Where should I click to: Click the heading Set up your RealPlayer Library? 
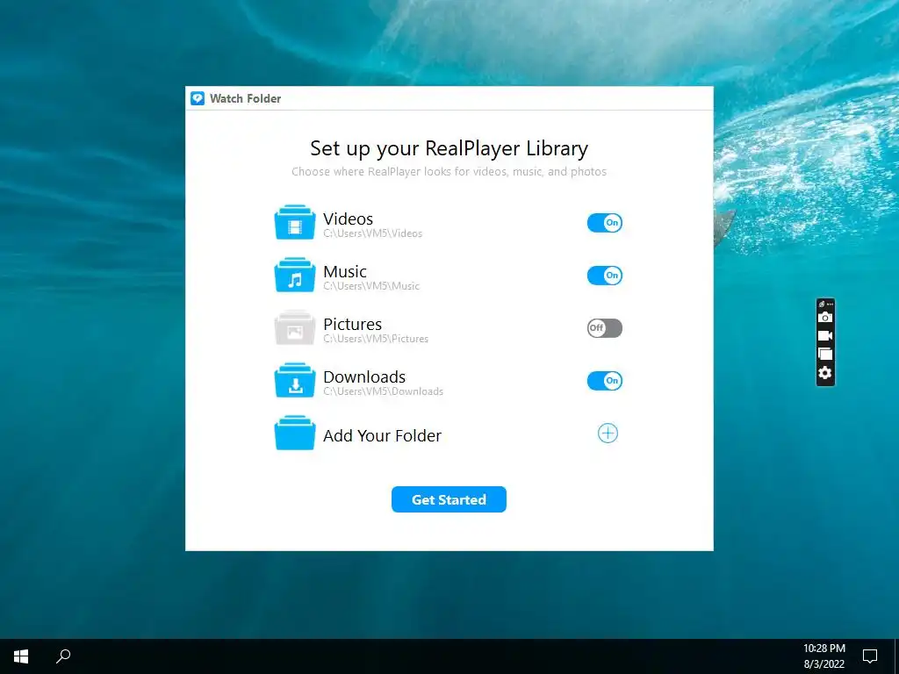click(x=449, y=148)
